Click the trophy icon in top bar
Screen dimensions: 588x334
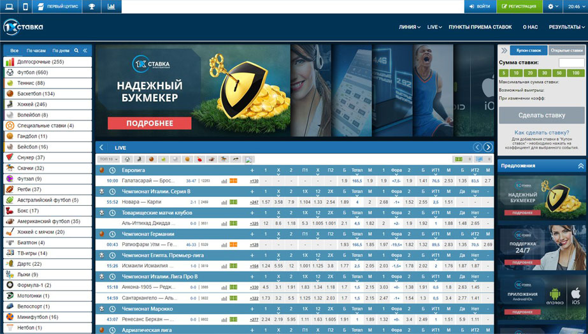[92, 6]
